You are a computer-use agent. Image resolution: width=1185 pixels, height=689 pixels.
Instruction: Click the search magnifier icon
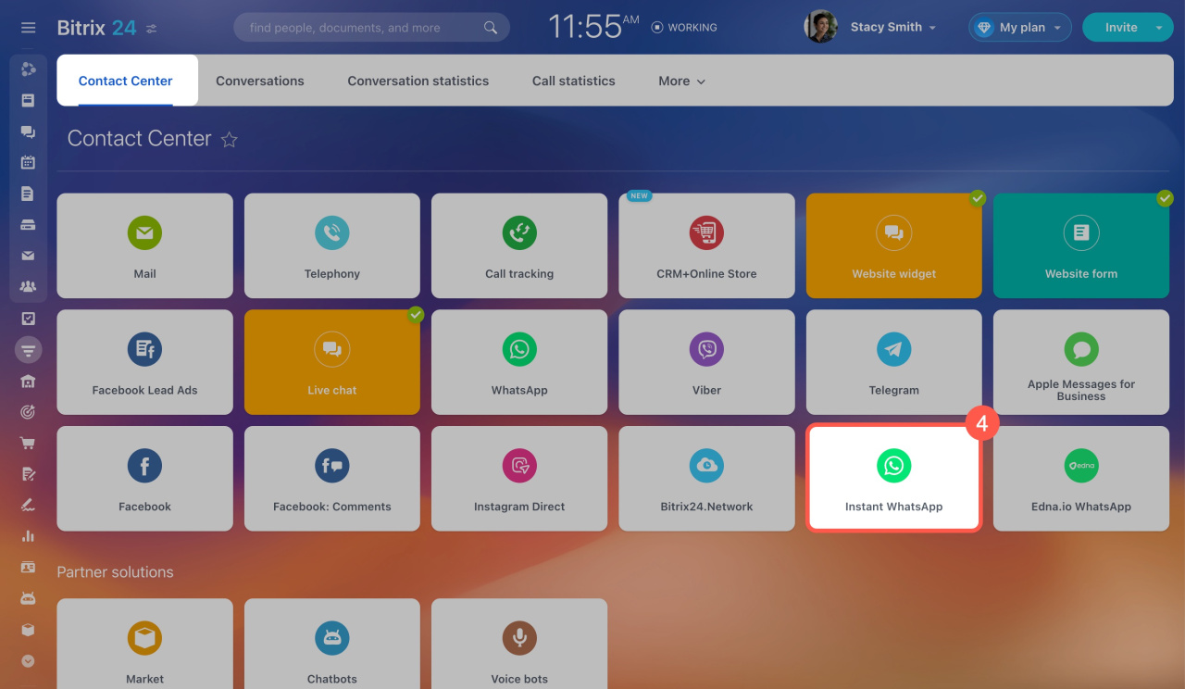click(x=491, y=28)
